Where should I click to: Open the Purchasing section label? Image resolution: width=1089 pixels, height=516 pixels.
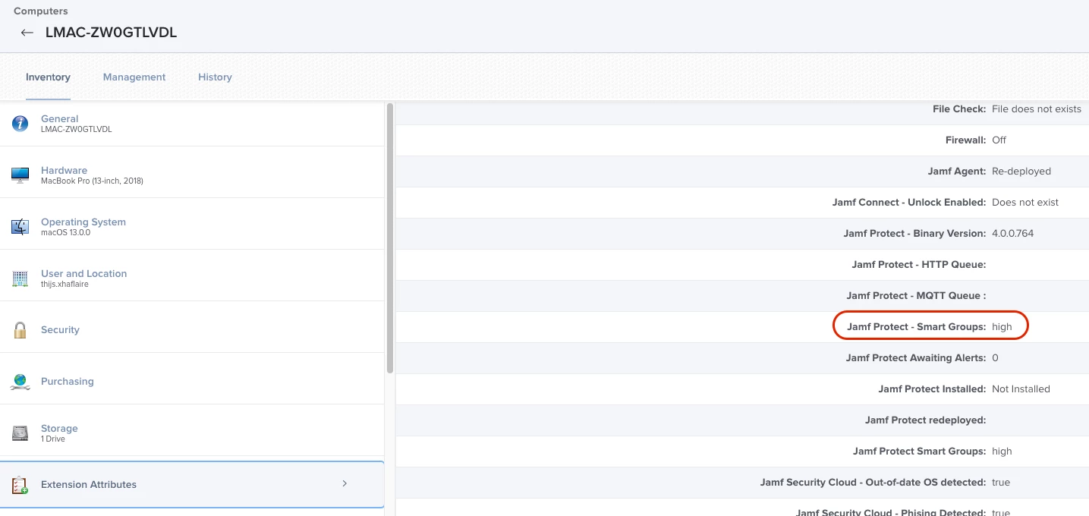(68, 382)
